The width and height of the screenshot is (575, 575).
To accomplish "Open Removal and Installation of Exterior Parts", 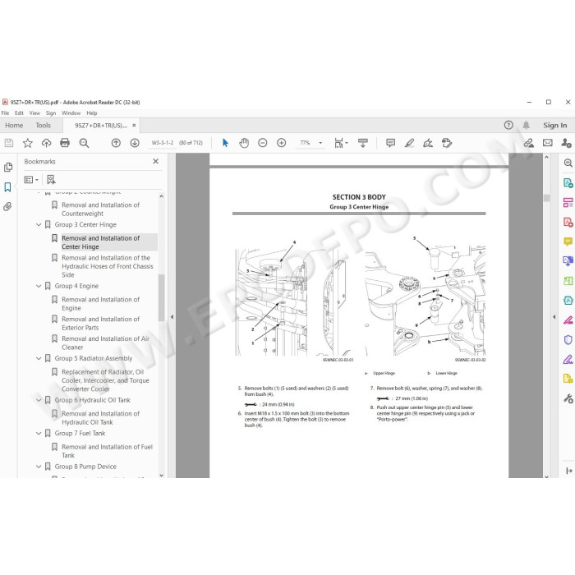I will click(100, 323).
